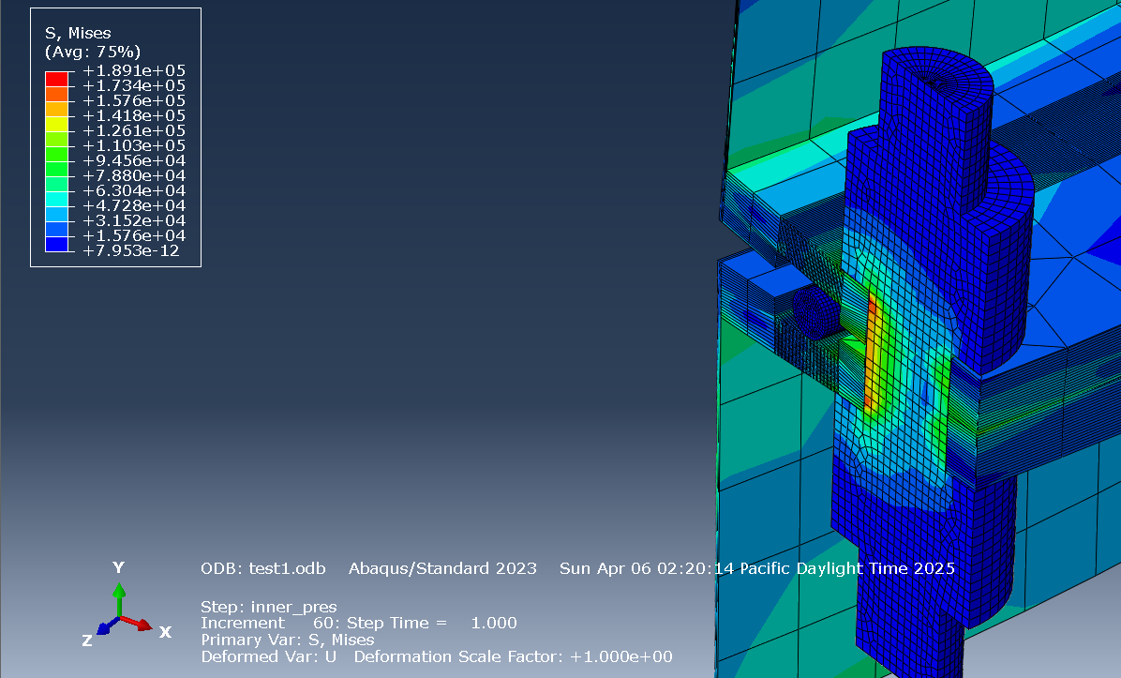
Task: Click the Z label on the triad
Action: 87,640
